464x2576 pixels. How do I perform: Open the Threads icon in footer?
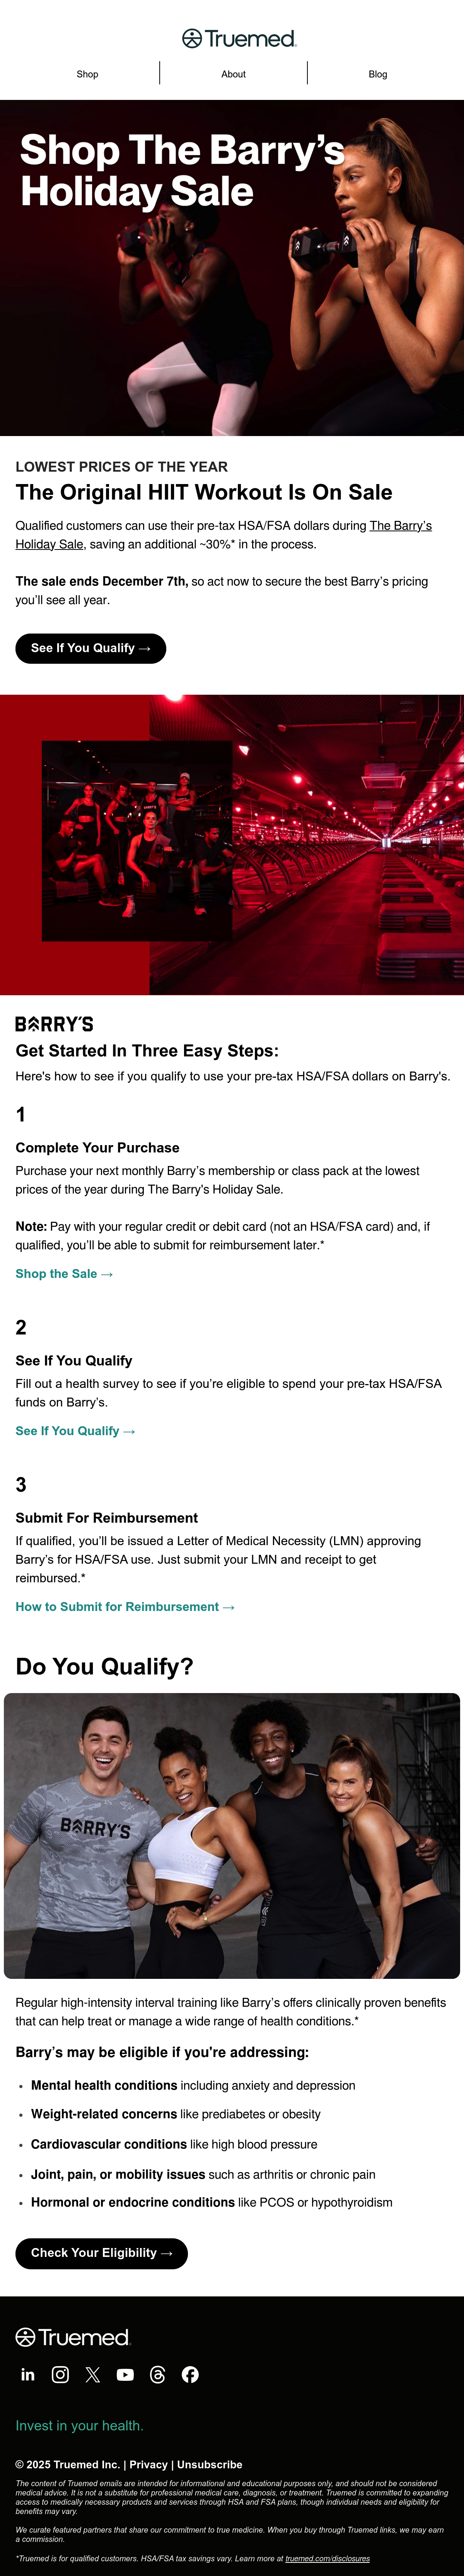[158, 2374]
